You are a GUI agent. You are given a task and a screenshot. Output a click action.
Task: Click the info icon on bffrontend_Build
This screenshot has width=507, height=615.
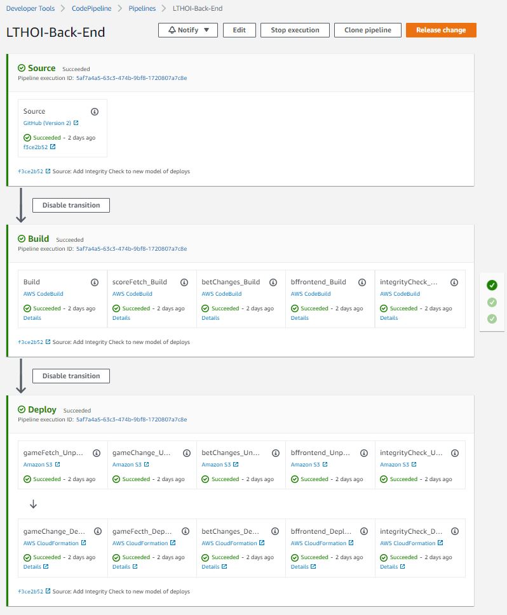click(362, 282)
